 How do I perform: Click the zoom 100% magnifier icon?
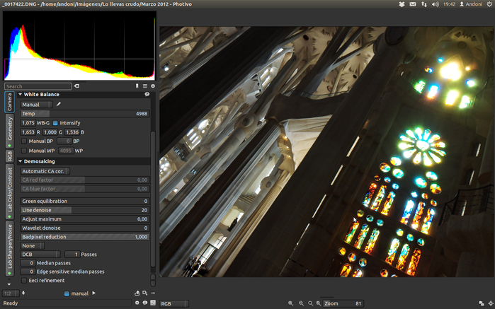(319, 303)
